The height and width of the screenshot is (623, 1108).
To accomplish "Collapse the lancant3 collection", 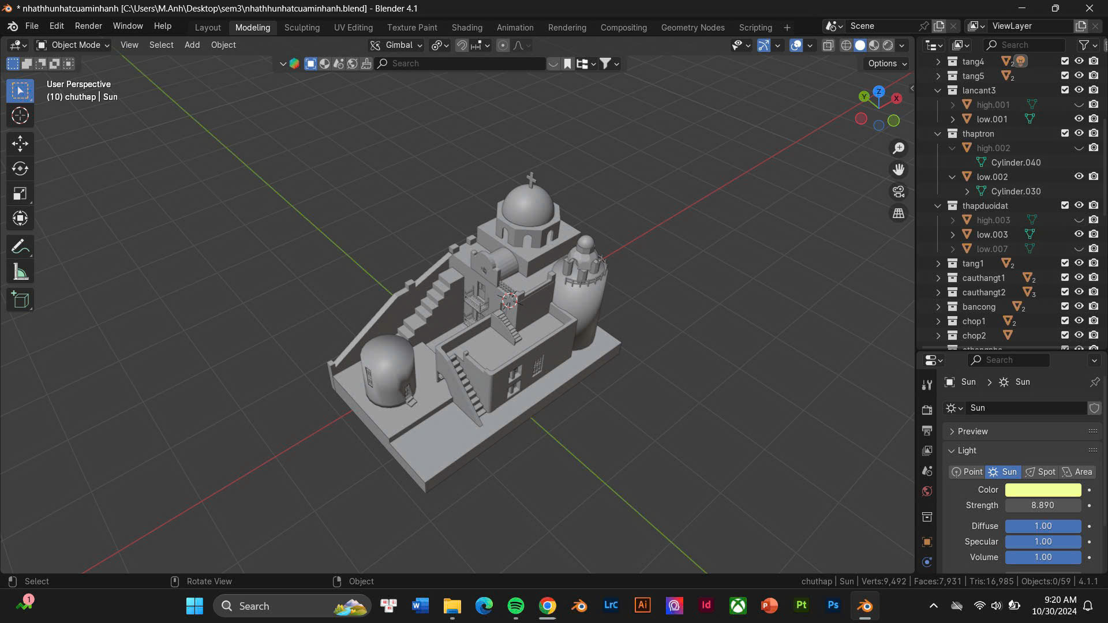I will (938, 90).
